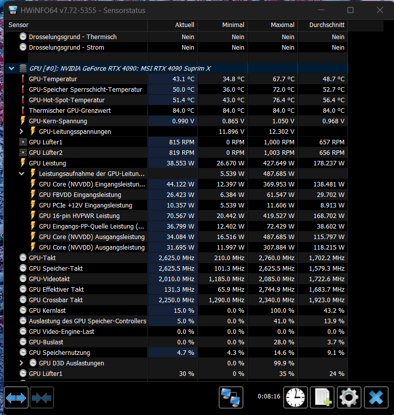Viewport: 394px width, 415px height.
Task: Click the collapse-view inward arrows button
Action: click(42, 397)
